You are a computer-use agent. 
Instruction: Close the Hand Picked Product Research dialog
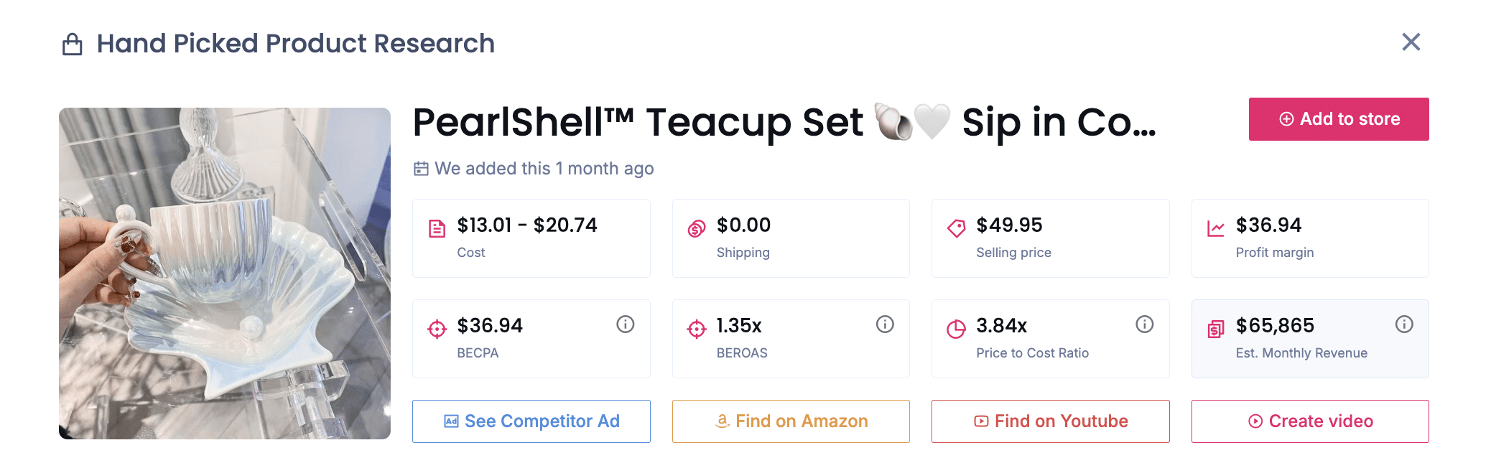coord(1411,42)
